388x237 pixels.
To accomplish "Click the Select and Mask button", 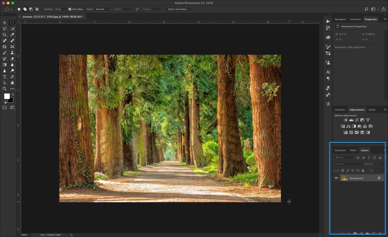I will point(178,9).
